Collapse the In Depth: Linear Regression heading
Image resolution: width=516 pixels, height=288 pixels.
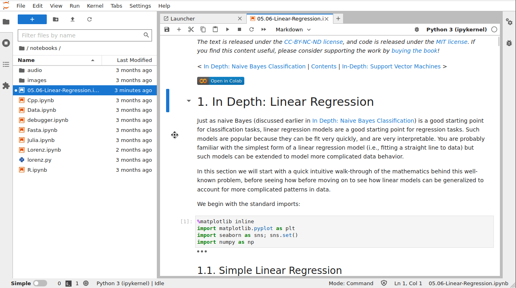189,101
